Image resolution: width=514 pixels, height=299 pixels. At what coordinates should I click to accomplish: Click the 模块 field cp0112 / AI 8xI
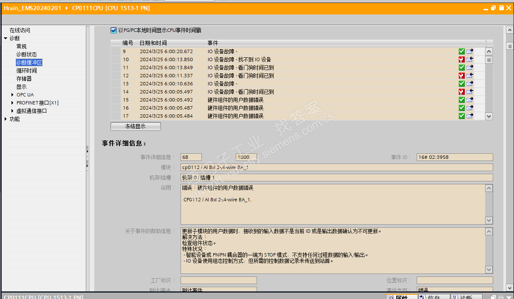point(336,167)
